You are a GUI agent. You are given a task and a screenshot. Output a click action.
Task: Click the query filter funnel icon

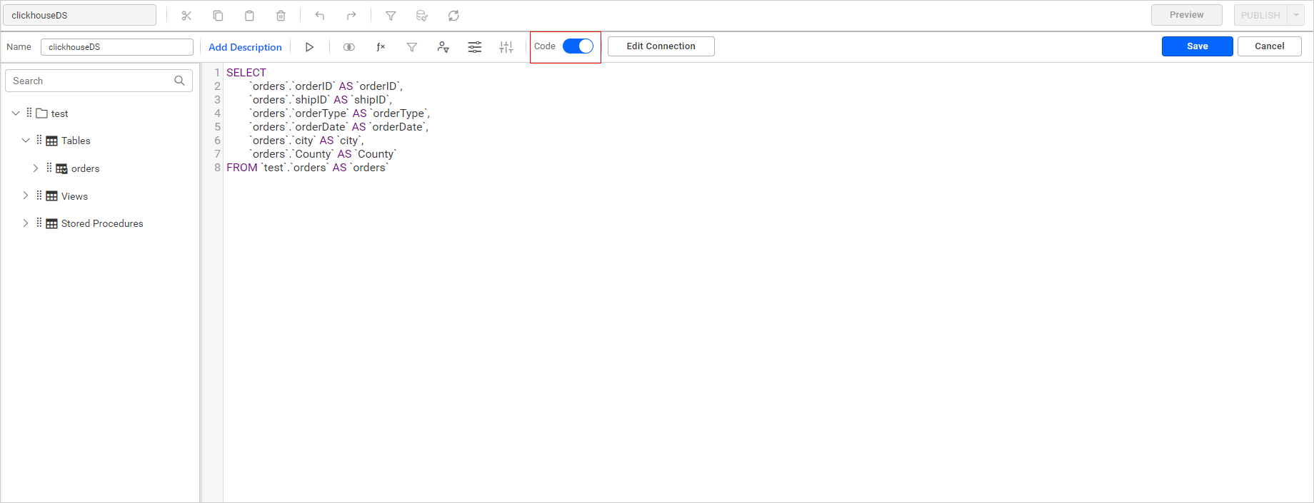(412, 47)
